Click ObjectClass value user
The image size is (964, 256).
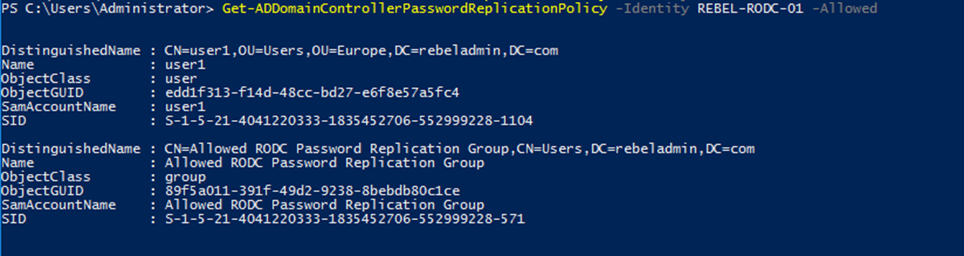pos(181,79)
